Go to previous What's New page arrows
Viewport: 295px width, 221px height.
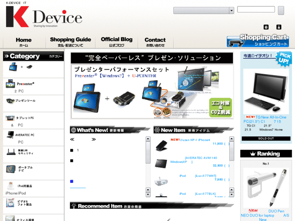click(x=72, y=139)
